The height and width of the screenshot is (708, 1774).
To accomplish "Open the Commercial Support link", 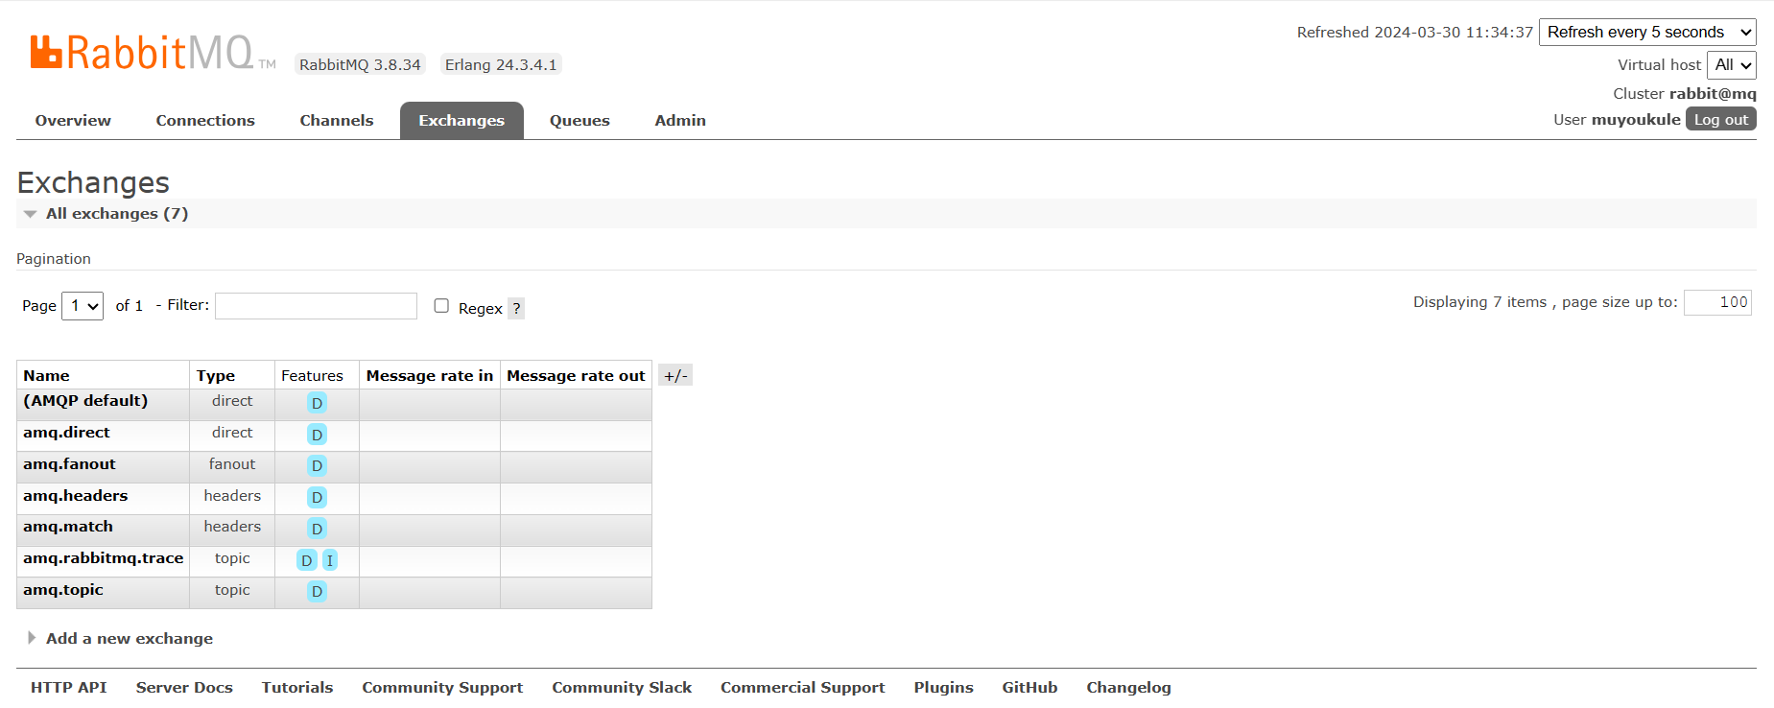I will [803, 688].
